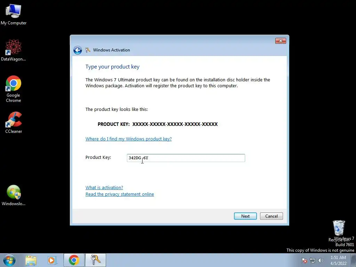Screen dimensions: 356x267
Task: Close the Windows Activation dialog
Action: [281, 41]
